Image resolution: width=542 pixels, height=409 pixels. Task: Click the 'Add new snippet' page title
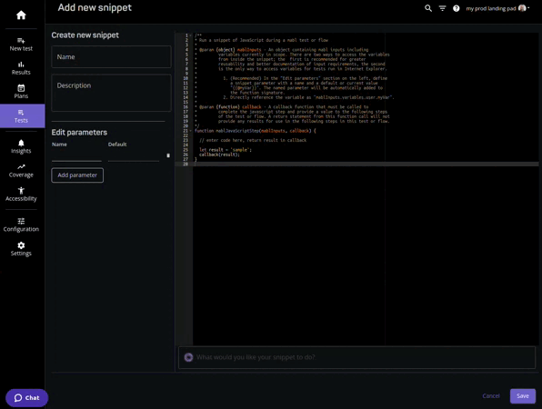tap(95, 7)
